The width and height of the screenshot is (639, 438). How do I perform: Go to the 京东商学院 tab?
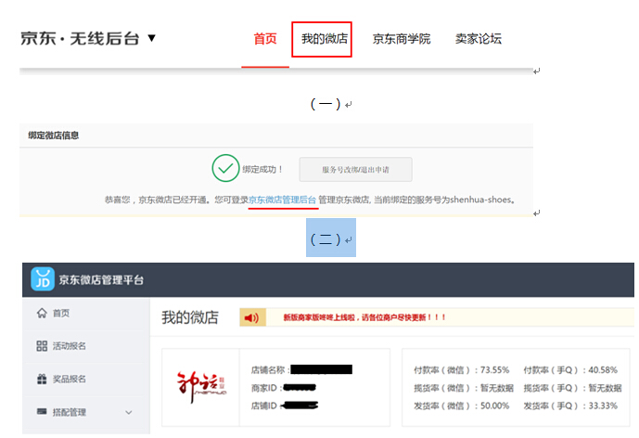point(402,39)
